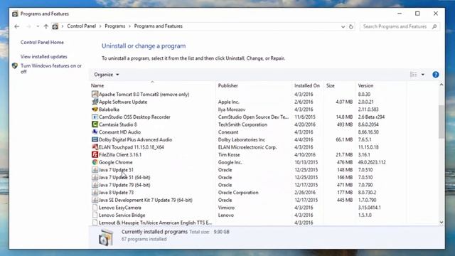Click ELAN Microelectronic Corp. publisher cell

coord(247,147)
